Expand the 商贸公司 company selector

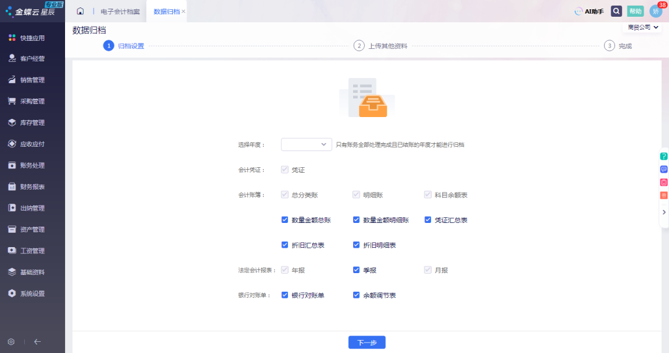pyautogui.click(x=643, y=27)
